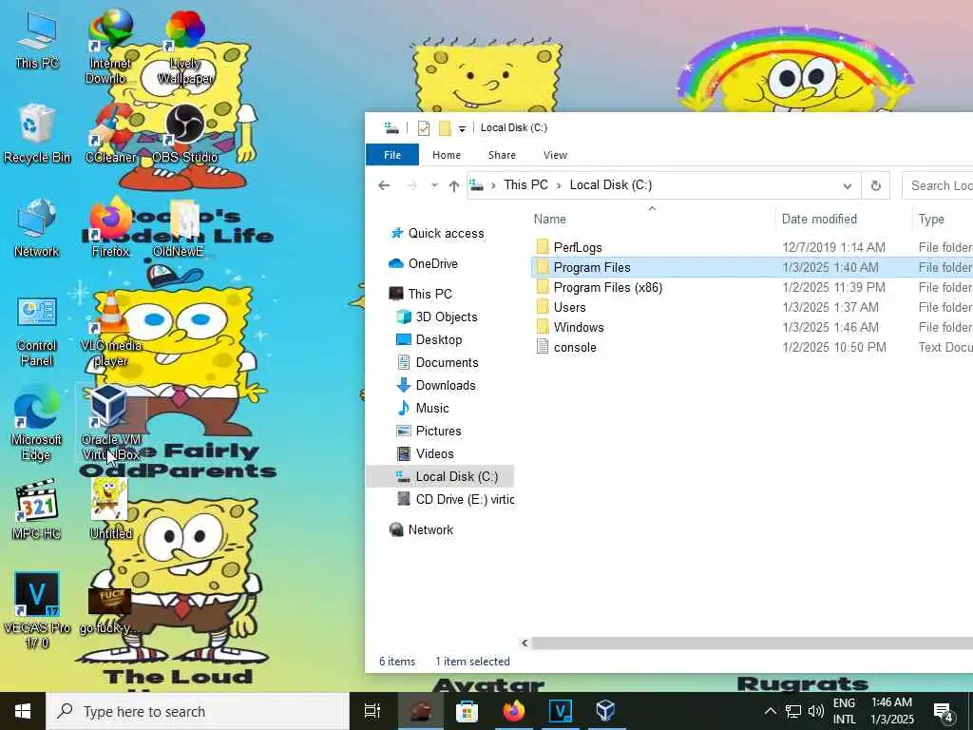973x730 pixels.
Task: Refresh the Local Disk (C:) view
Action: pos(875,185)
